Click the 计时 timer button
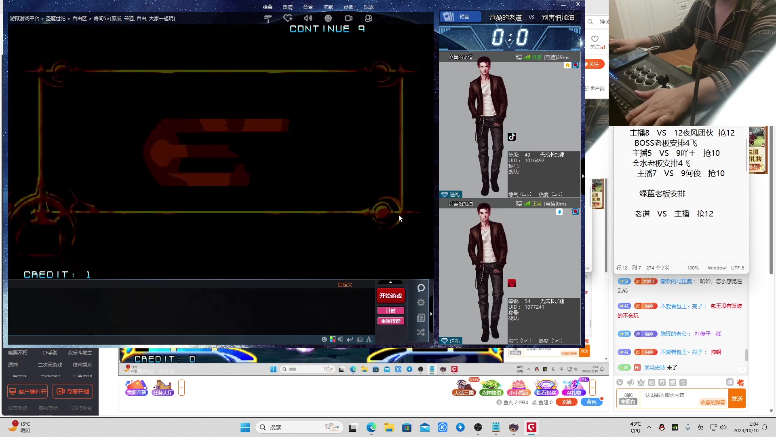The image size is (776, 437). 390,311
